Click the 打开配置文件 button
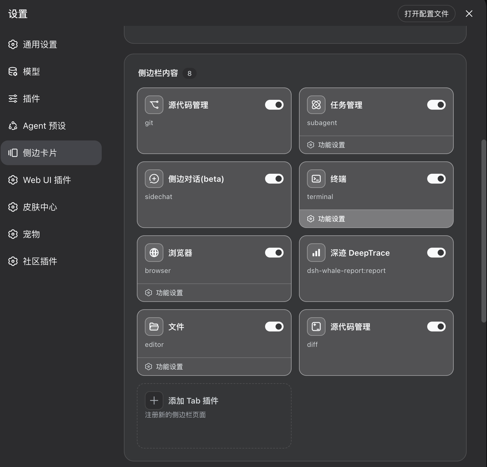The height and width of the screenshot is (467, 487). [x=427, y=14]
